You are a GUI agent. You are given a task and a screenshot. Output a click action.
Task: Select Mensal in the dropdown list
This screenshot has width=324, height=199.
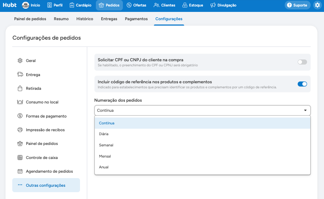click(x=203, y=156)
